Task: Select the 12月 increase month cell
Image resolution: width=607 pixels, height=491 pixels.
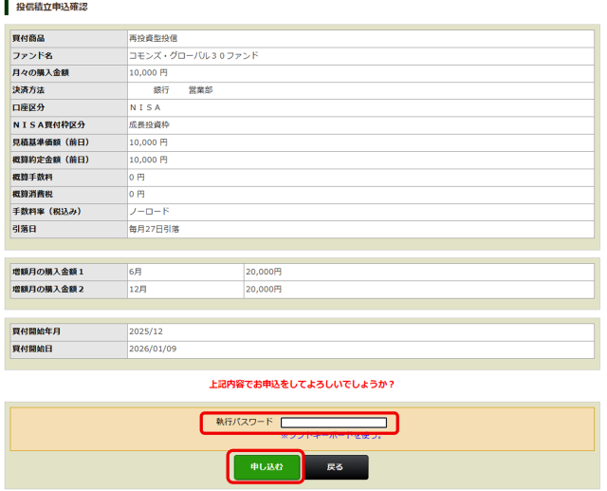Action: 138,289
